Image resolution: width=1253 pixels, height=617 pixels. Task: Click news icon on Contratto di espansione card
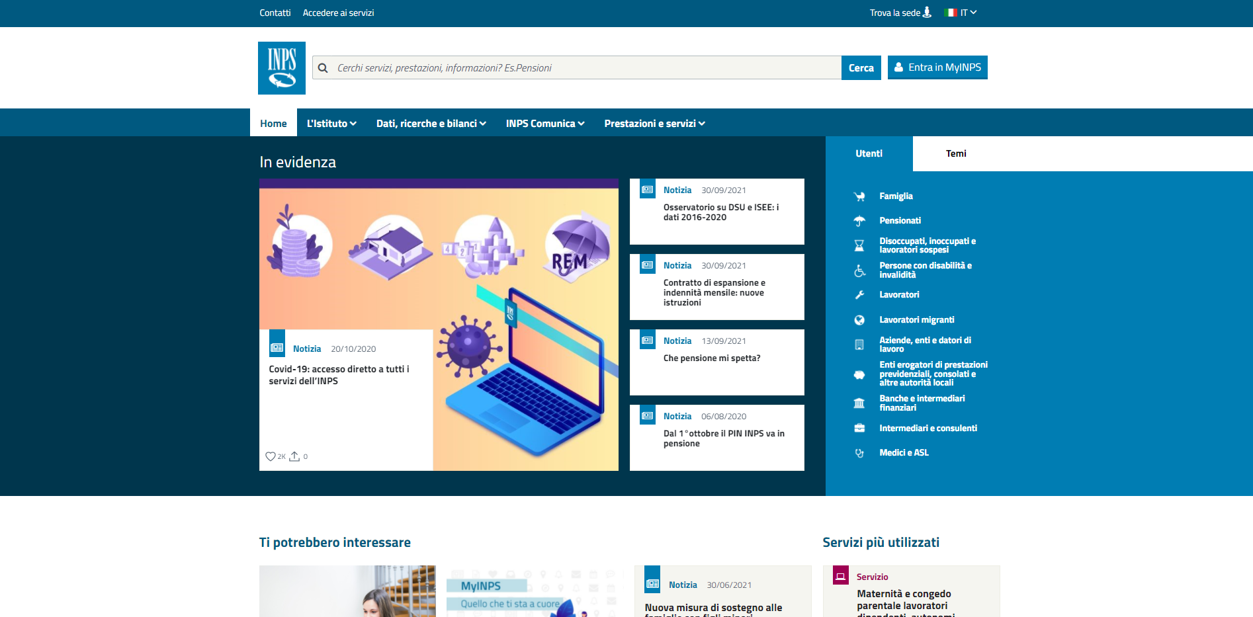click(648, 265)
